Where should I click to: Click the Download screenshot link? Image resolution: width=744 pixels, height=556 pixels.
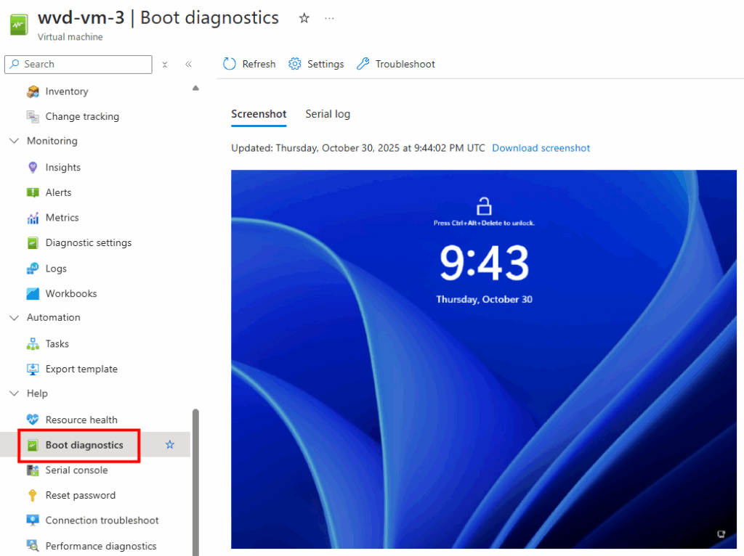pos(541,148)
